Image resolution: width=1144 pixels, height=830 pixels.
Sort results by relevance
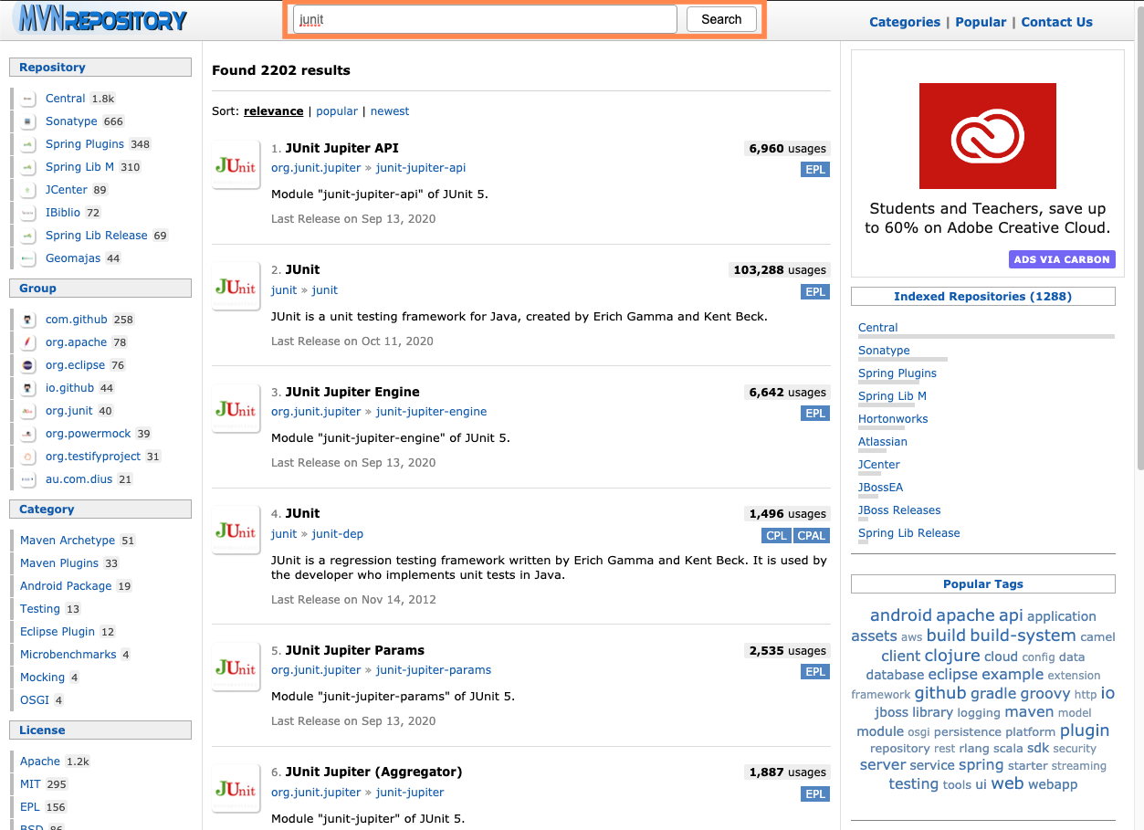click(273, 111)
